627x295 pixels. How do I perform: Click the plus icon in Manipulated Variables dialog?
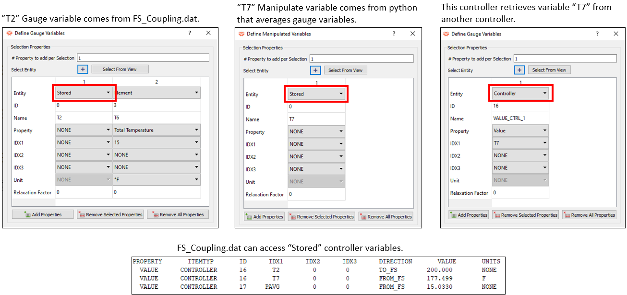point(315,71)
